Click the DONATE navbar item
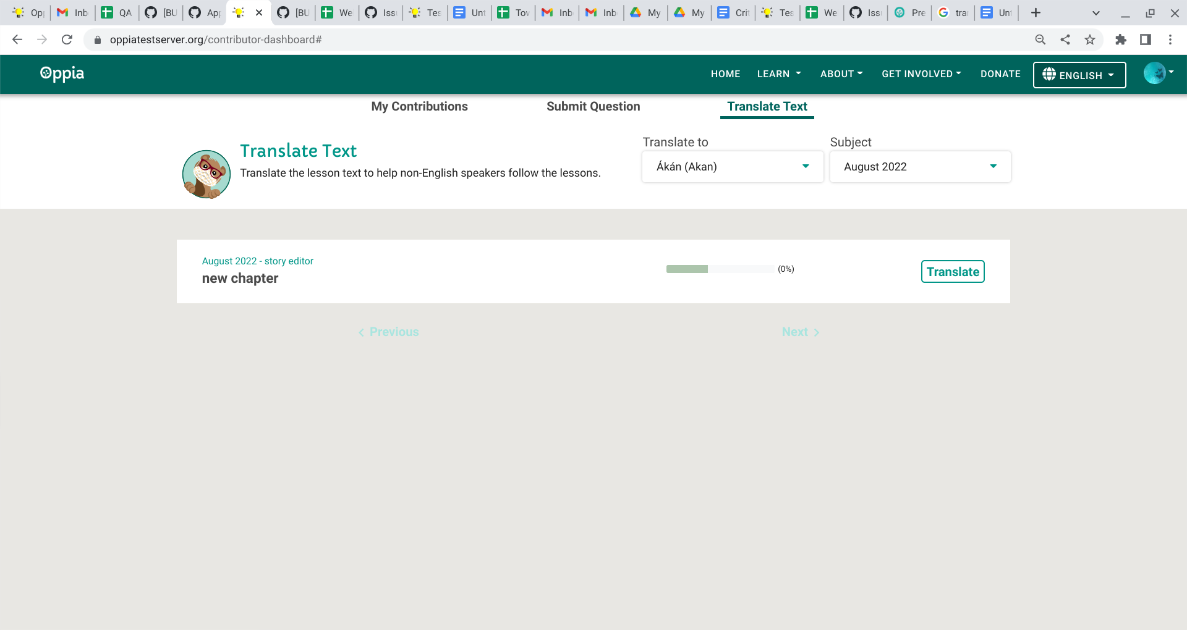The width and height of the screenshot is (1187, 630). (1000, 73)
